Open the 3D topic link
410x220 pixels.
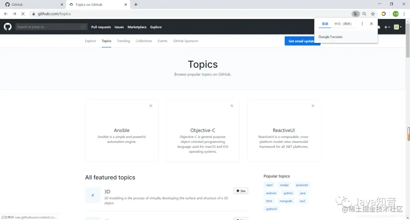click(107, 192)
